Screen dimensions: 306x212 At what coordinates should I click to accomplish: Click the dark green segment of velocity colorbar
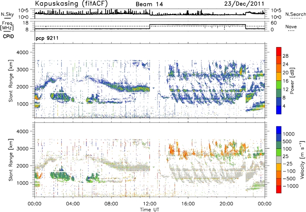coord(279,145)
